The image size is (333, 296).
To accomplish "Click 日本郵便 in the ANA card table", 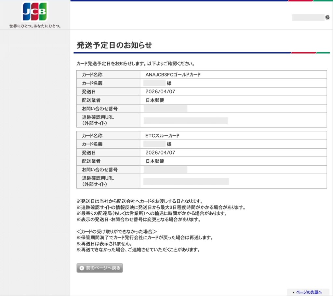I will (x=154, y=100).
